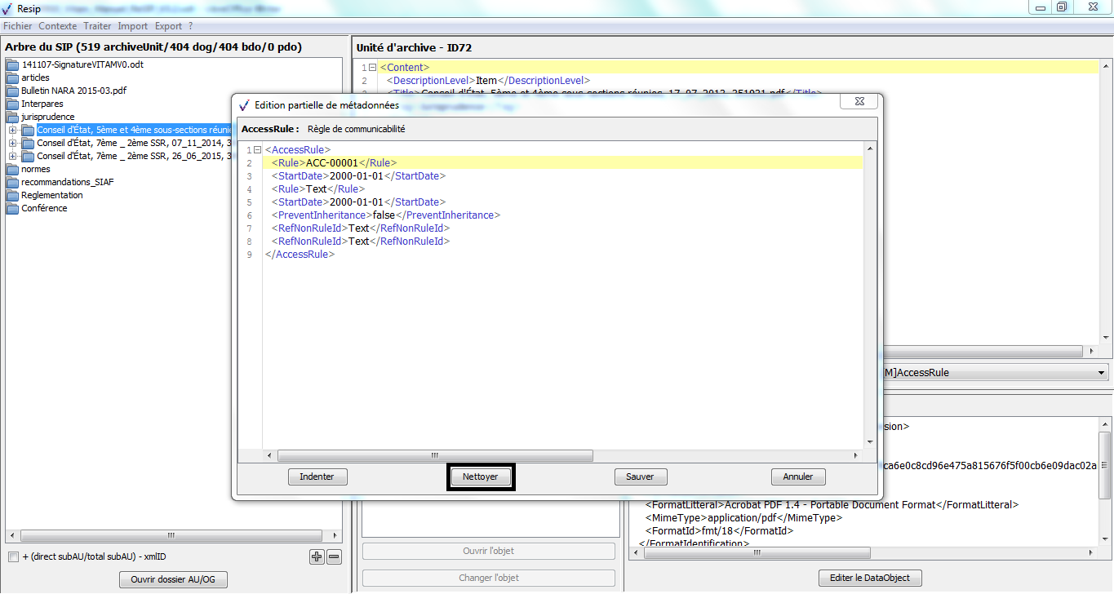This screenshot has width=1114, height=594.
Task: Select the Reglementation folder icon
Action: (12, 196)
